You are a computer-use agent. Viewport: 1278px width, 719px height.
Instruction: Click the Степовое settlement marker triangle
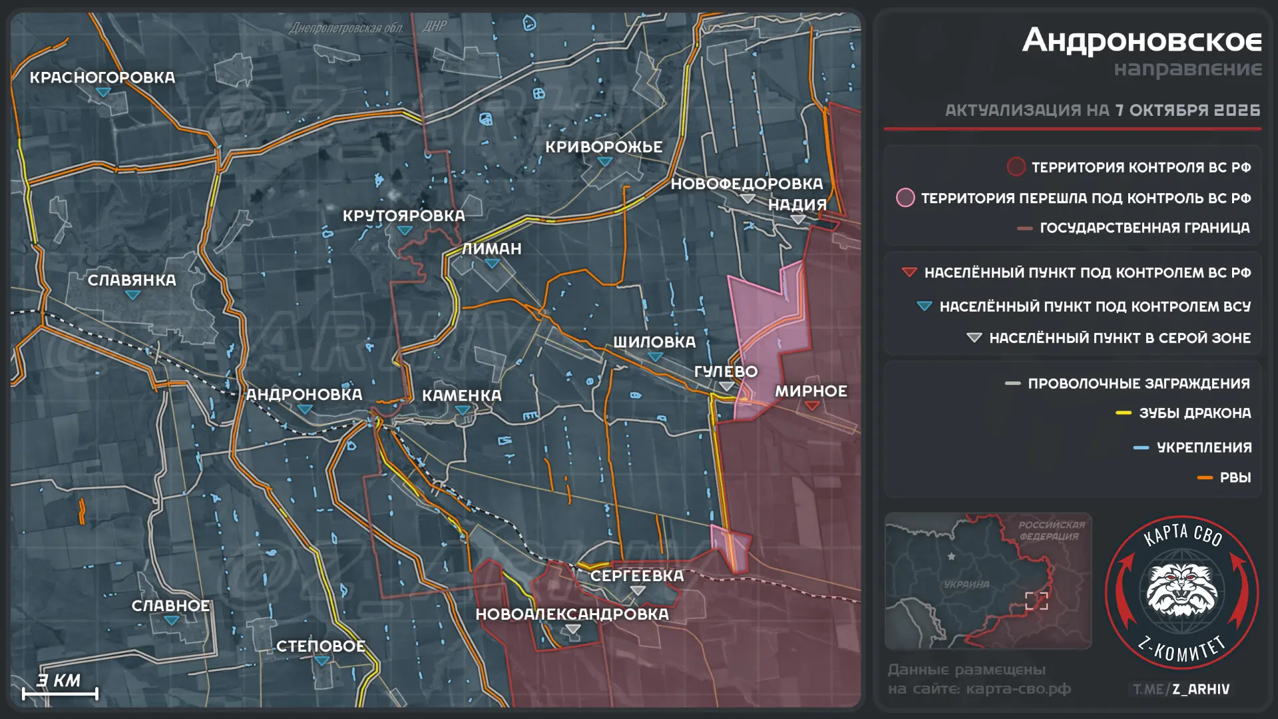[x=321, y=661]
